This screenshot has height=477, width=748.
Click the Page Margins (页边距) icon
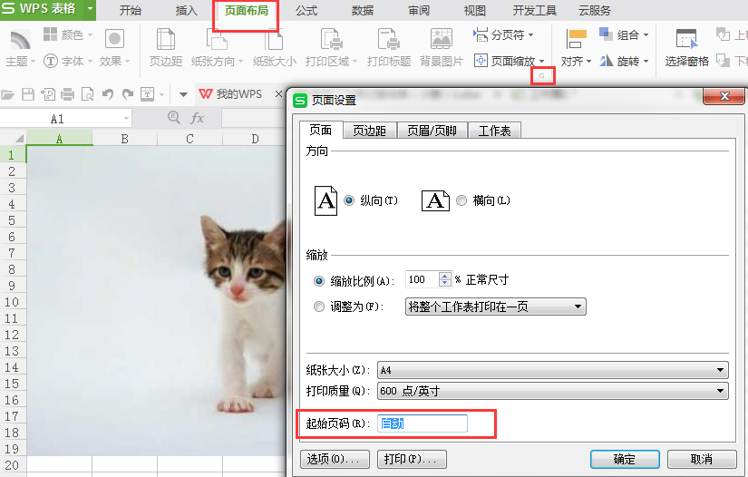coord(165,42)
